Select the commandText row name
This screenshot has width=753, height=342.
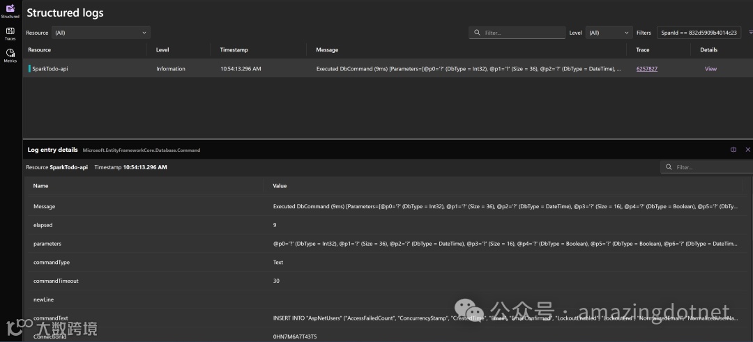coord(50,318)
